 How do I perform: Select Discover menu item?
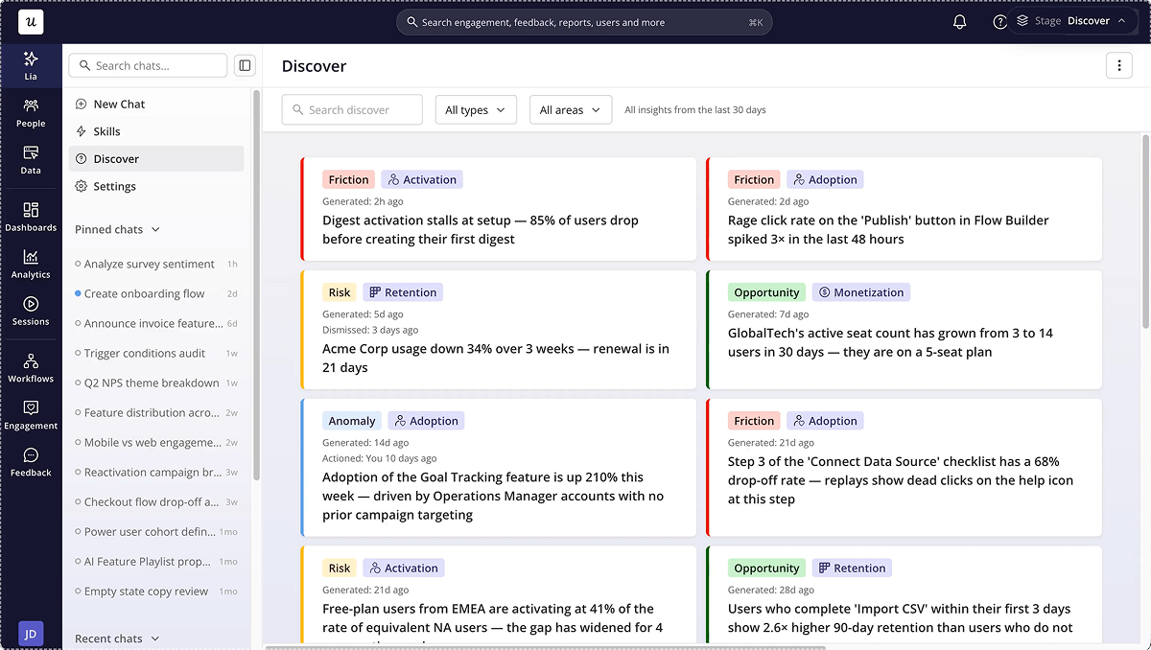(156, 159)
